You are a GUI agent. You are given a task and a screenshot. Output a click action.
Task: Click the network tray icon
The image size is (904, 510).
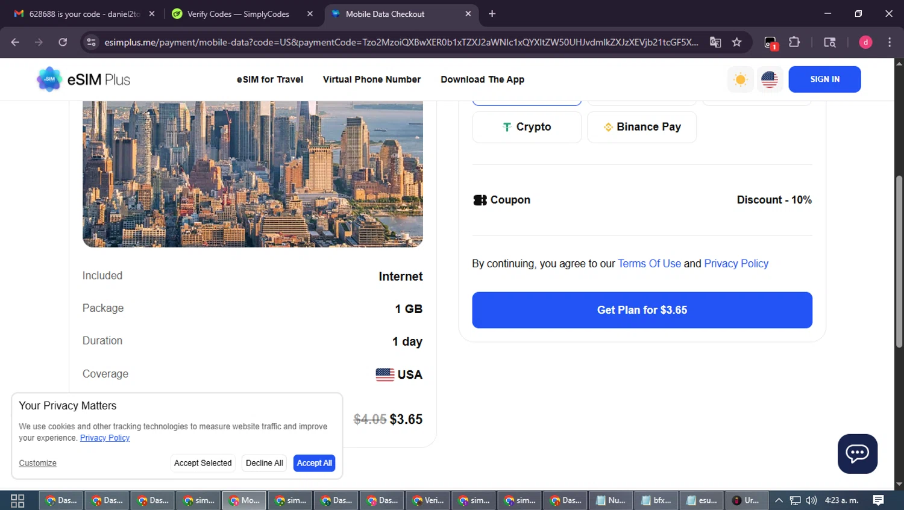(796, 500)
